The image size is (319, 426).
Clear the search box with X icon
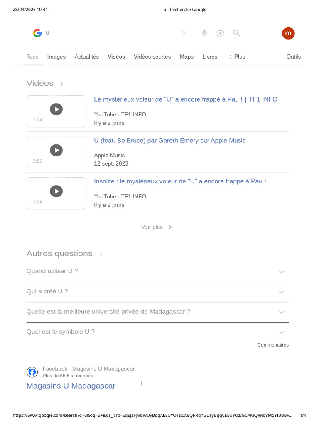point(184,33)
